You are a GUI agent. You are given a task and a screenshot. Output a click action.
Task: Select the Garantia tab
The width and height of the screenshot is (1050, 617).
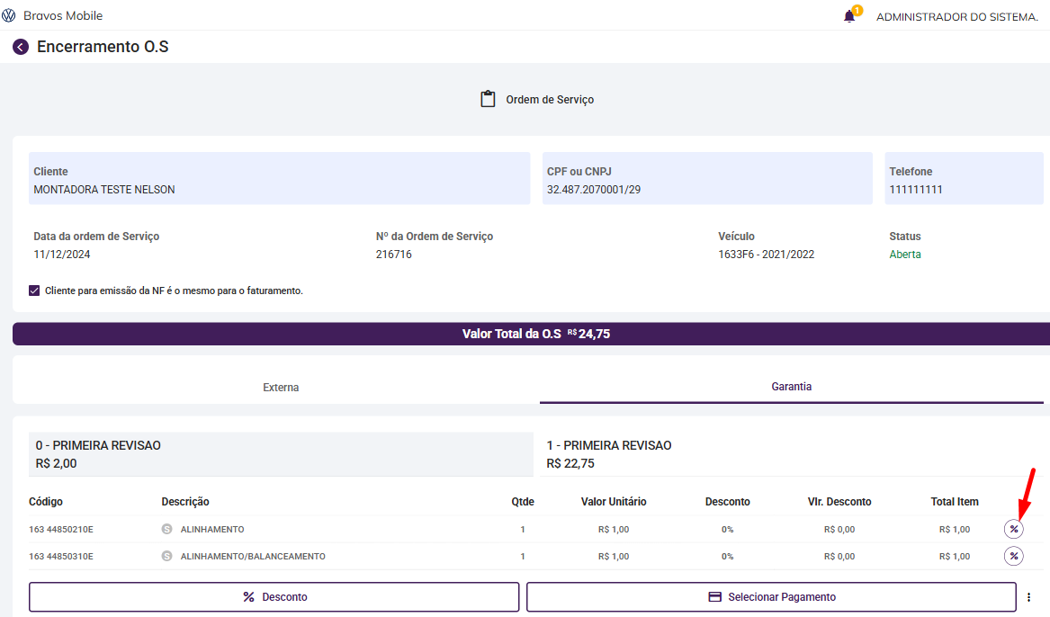792,387
